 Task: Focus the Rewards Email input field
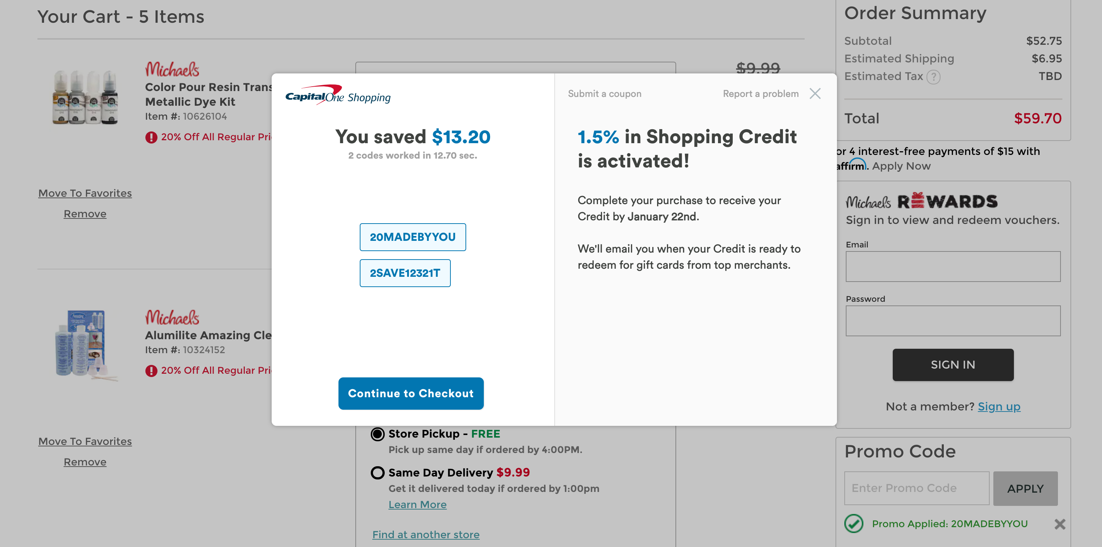952,267
